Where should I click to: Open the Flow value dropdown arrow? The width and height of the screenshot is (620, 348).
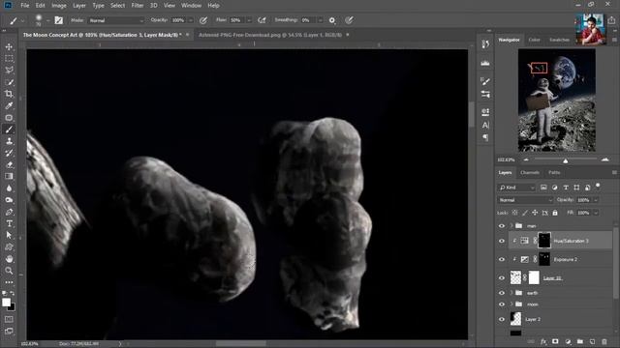pyautogui.click(x=249, y=20)
